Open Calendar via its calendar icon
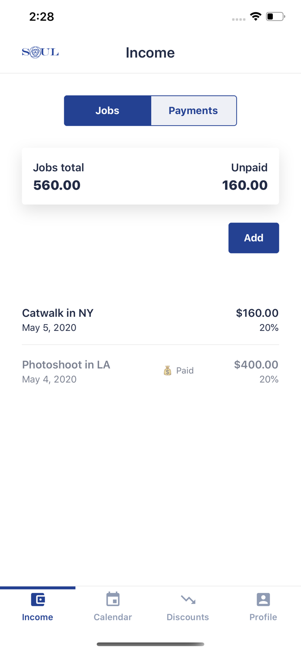The height and width of the screenshot is (652, 301). tap(113, 599)
